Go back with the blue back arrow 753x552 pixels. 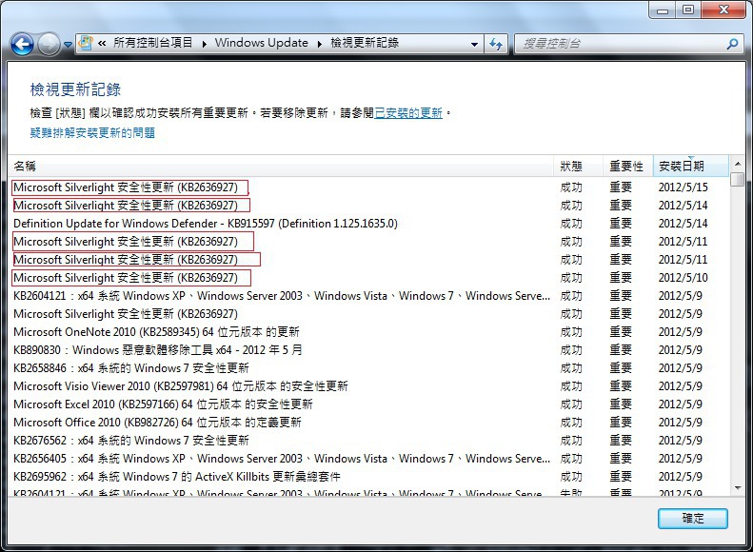click(x=22, y=45)
